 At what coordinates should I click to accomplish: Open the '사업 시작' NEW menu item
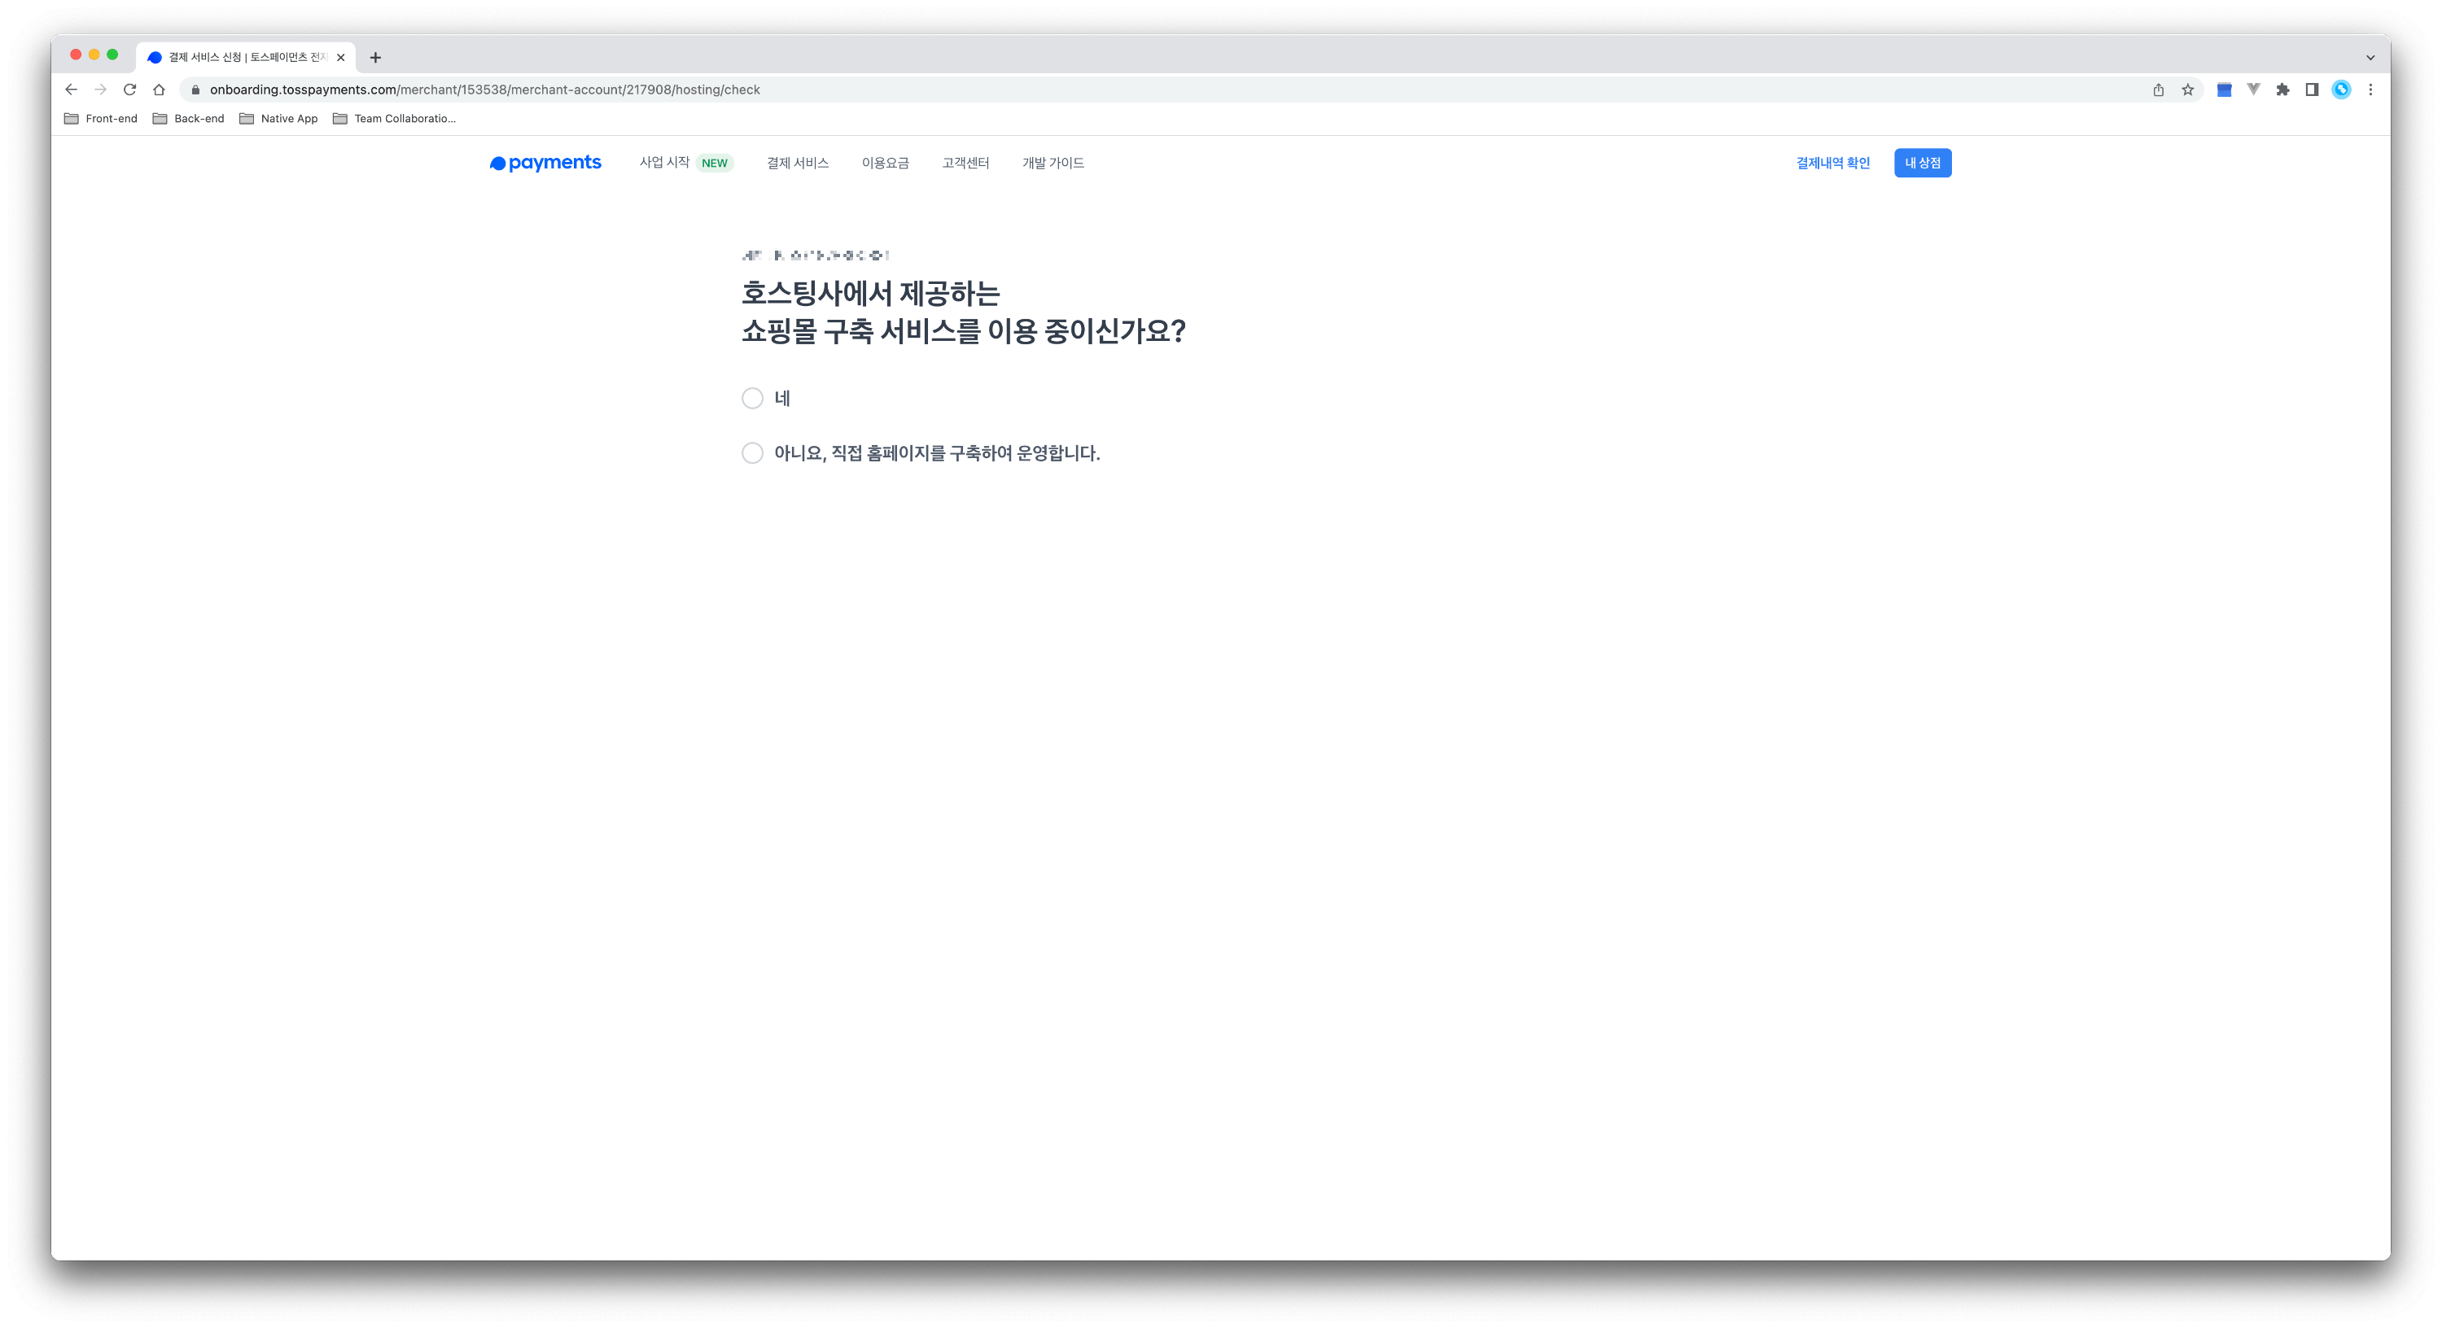click(666, 163)
